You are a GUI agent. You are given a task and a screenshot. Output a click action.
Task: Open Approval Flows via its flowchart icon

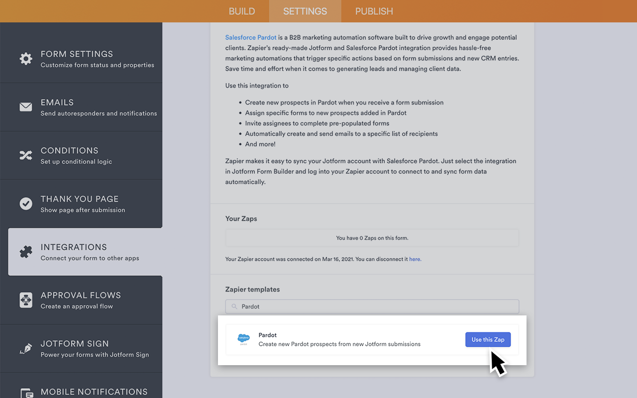(26, 299)
